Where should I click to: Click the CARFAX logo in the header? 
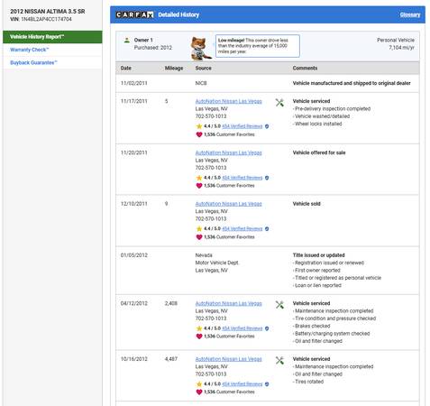[x=134, y=14]
